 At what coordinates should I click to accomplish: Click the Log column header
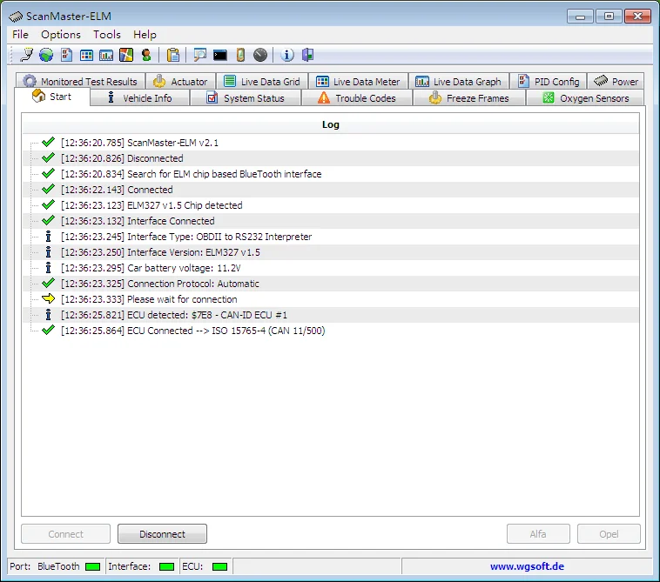(x=330, y=124)
